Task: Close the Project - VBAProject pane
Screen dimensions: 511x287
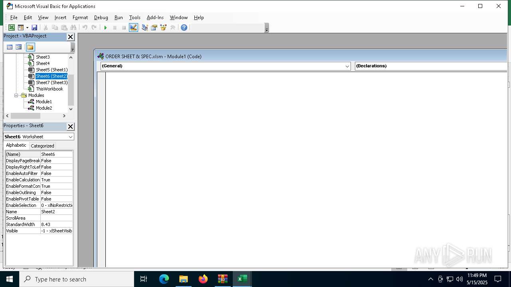Action: (x=70, y=37)
